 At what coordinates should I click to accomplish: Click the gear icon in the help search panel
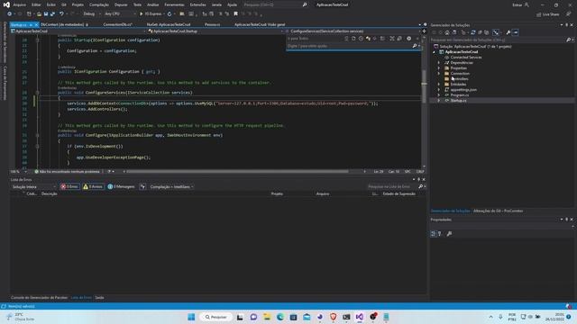(408, 39)
